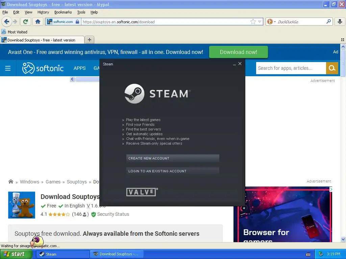The height and width of the screenshot is (259, 346).
Task: Click the Softonic logo
Action: pos(43,68)
